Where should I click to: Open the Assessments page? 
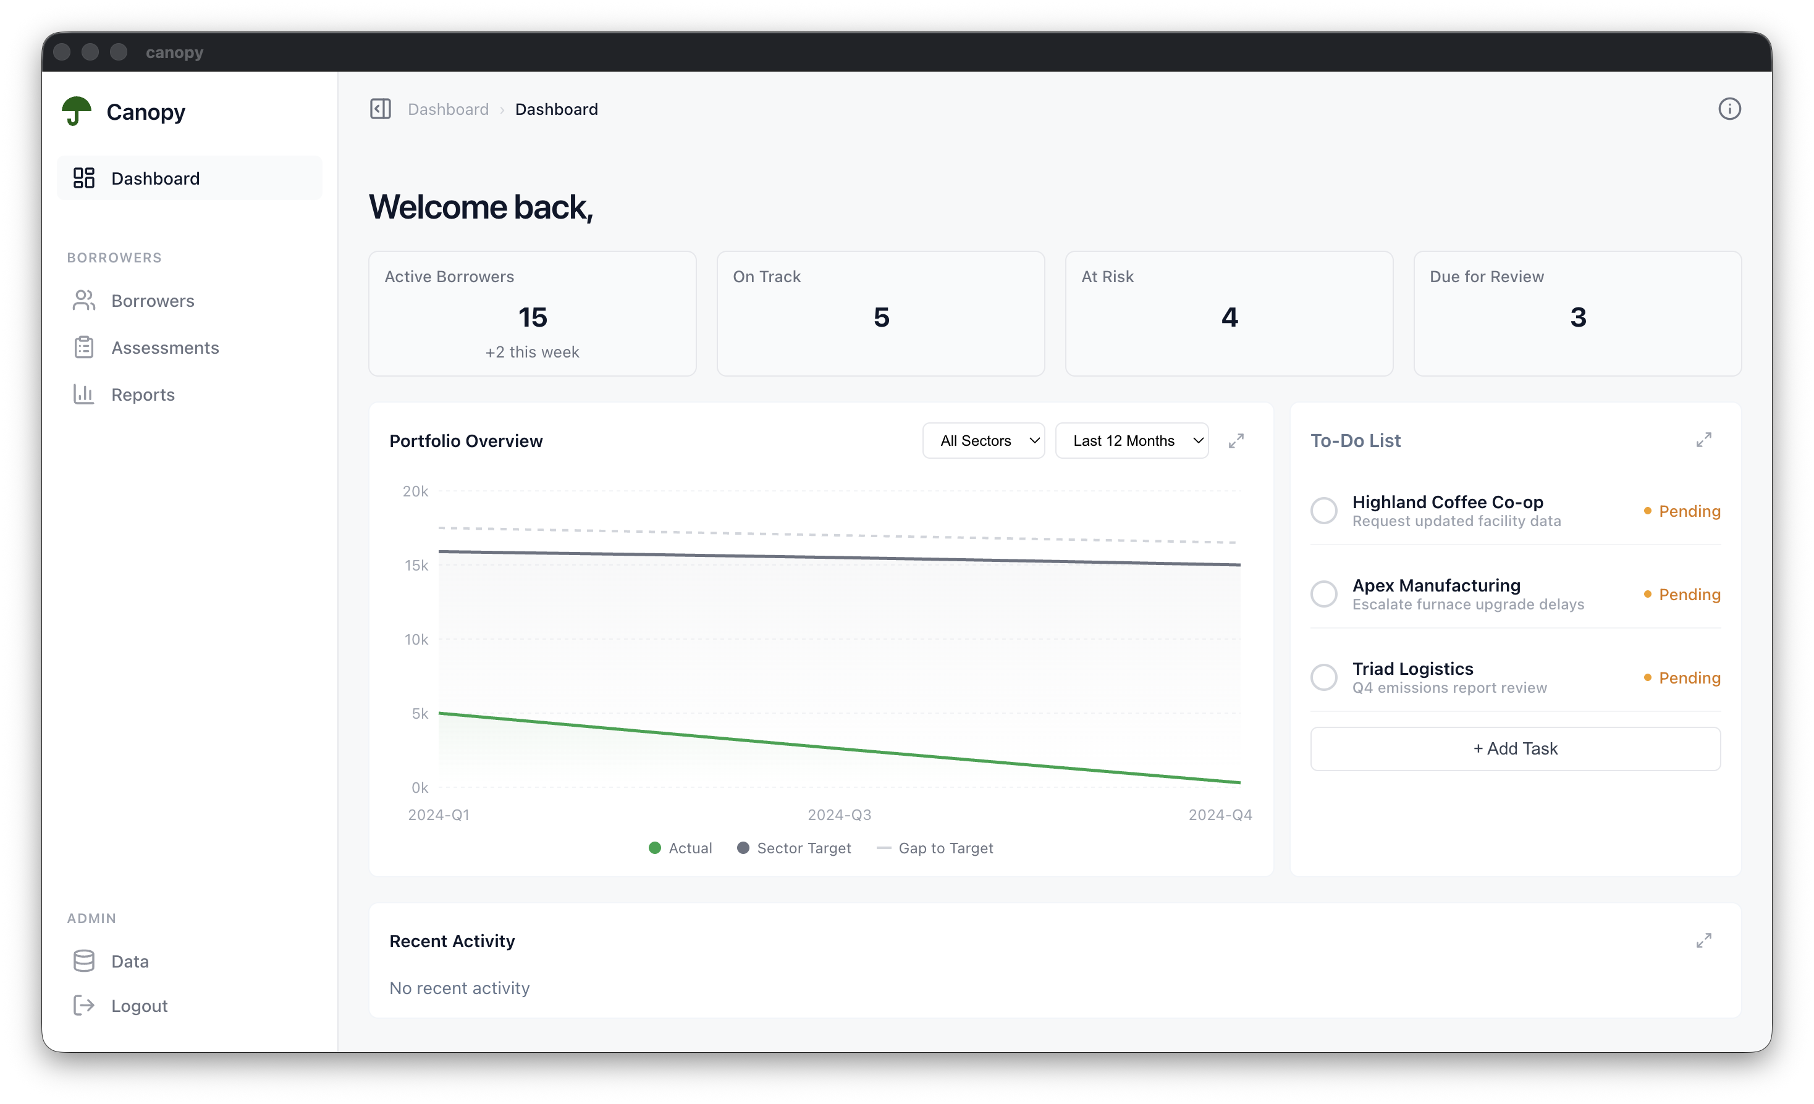165,348
